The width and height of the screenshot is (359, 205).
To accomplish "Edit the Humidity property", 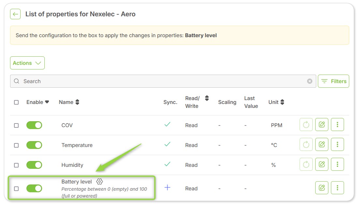I will click(x=322, y=164).
